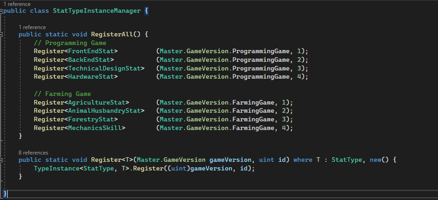Click the TypeInstance type name
The image size is (438, 200).
pos(57,169)
